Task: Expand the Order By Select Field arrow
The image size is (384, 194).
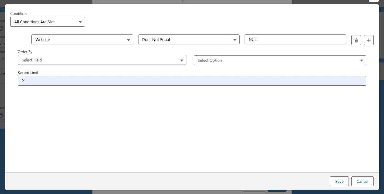Action: click(x=182, y=60)
